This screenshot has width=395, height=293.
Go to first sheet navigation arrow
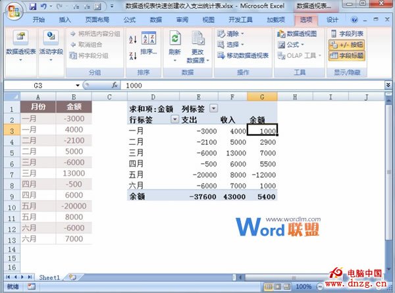(x=8, y=277)
